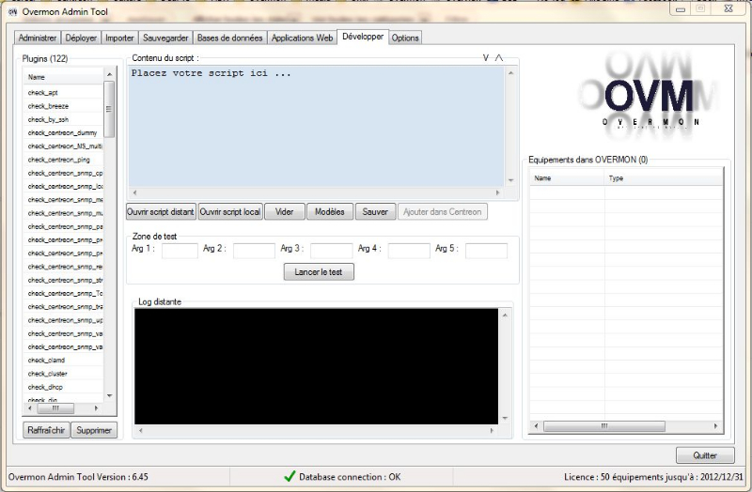Screen dimensions: 752x492
Task: Select the Développer tab
Action: click(363, 37)
